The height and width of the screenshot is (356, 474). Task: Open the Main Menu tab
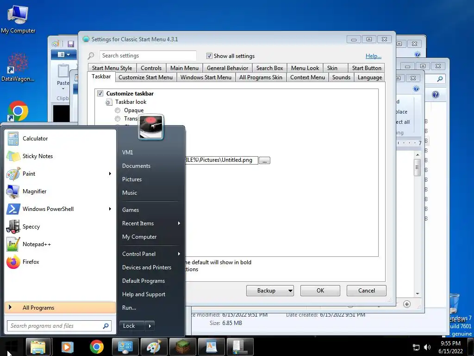coord(184,68)
